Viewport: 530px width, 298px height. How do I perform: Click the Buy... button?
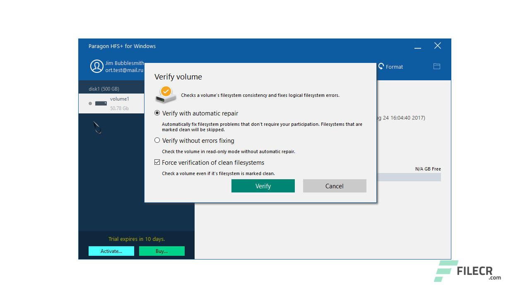pyautogui.click(x=162, y=251)
